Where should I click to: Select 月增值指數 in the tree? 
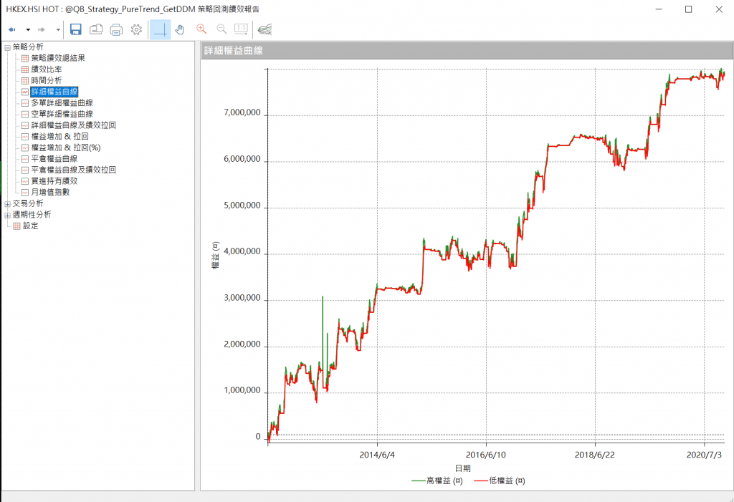click(50, 192)
